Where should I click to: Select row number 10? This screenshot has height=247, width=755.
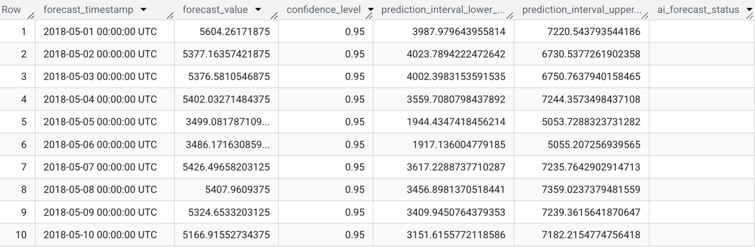pyautogui.click(x=20, y=234)
